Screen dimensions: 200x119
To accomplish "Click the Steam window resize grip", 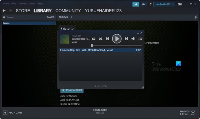I will [x=198, y=117].
